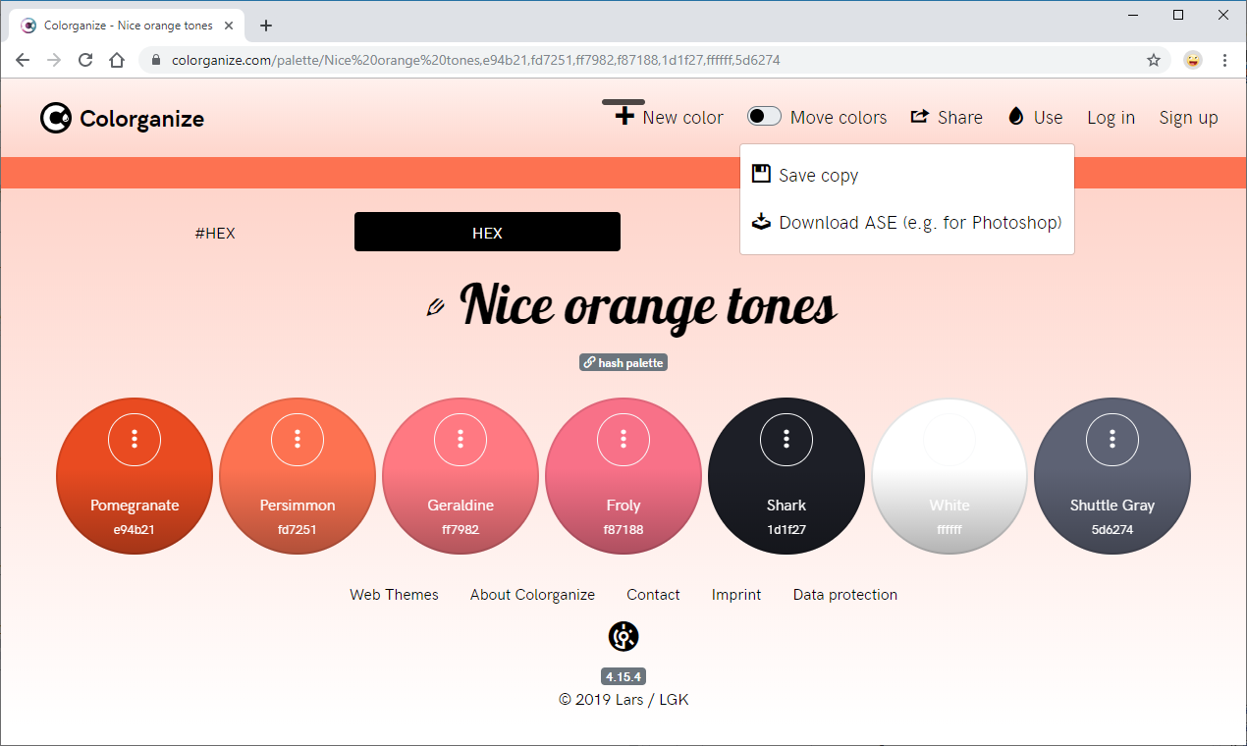
Task: Click the Colorganize logo above the copyright
Action: [x=623, y=636]
